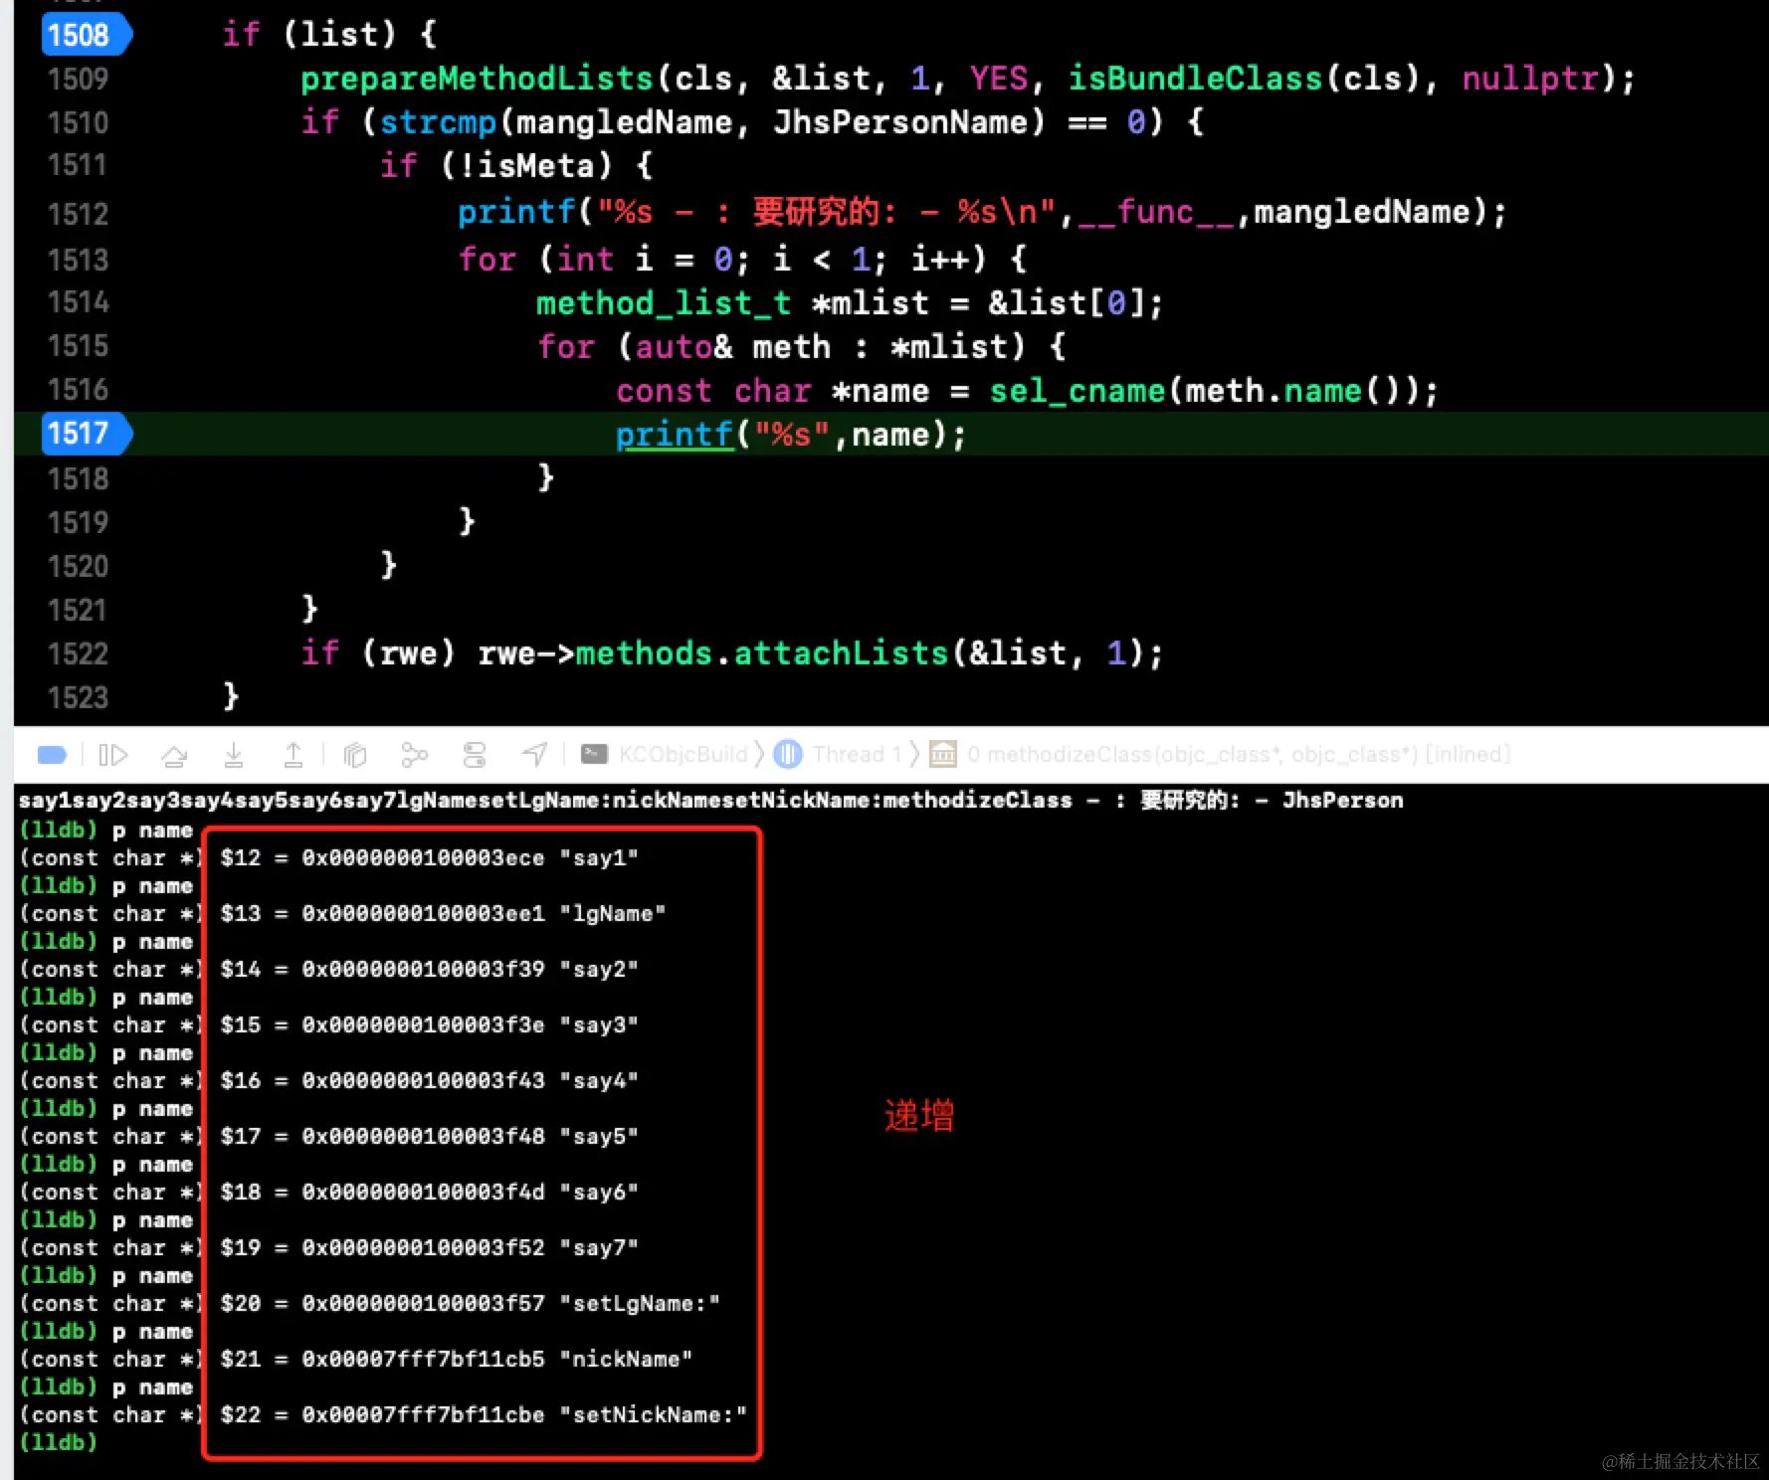Viewport: 1769px width, 1480px height.
Task: Click line number 1512 in gutter
Action: [78, 213]
